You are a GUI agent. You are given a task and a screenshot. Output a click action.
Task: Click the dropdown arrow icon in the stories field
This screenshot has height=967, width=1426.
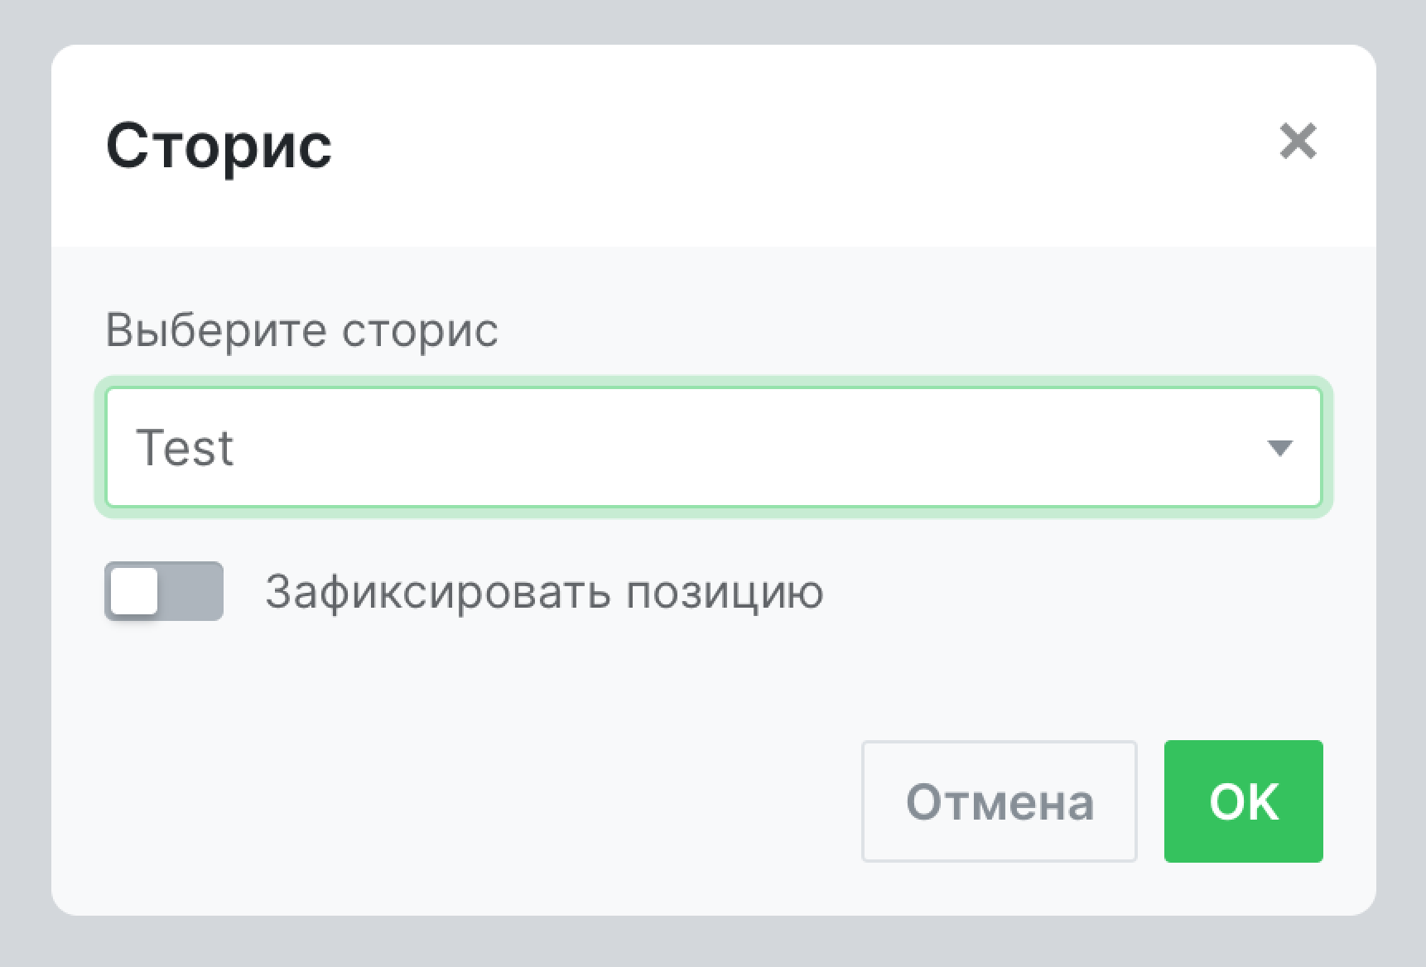1280,448
